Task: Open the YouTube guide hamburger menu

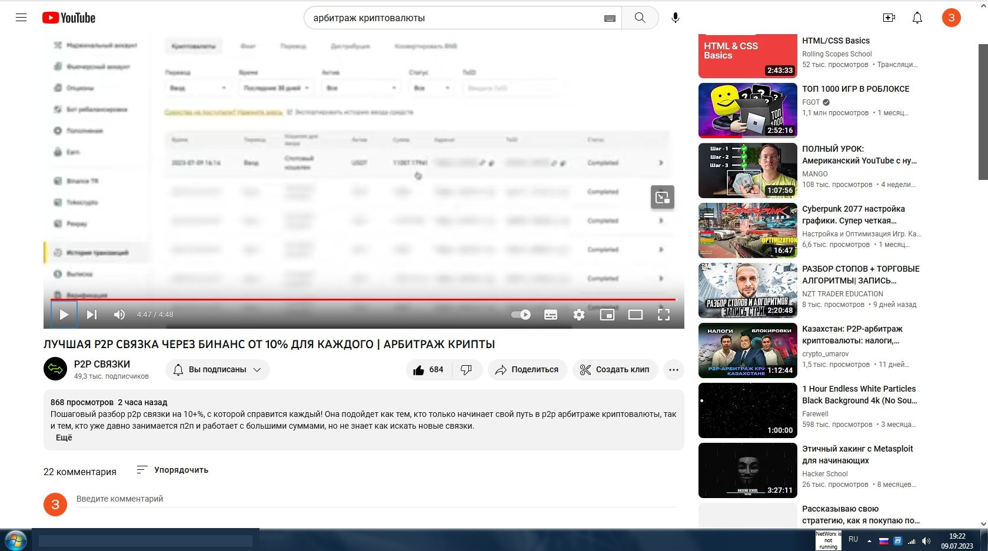Action: click(x=21, y=18)
